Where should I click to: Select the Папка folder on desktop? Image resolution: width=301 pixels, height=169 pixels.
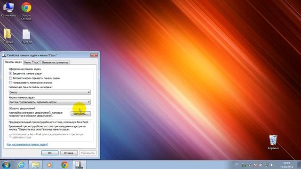click(x=8, y=36)
